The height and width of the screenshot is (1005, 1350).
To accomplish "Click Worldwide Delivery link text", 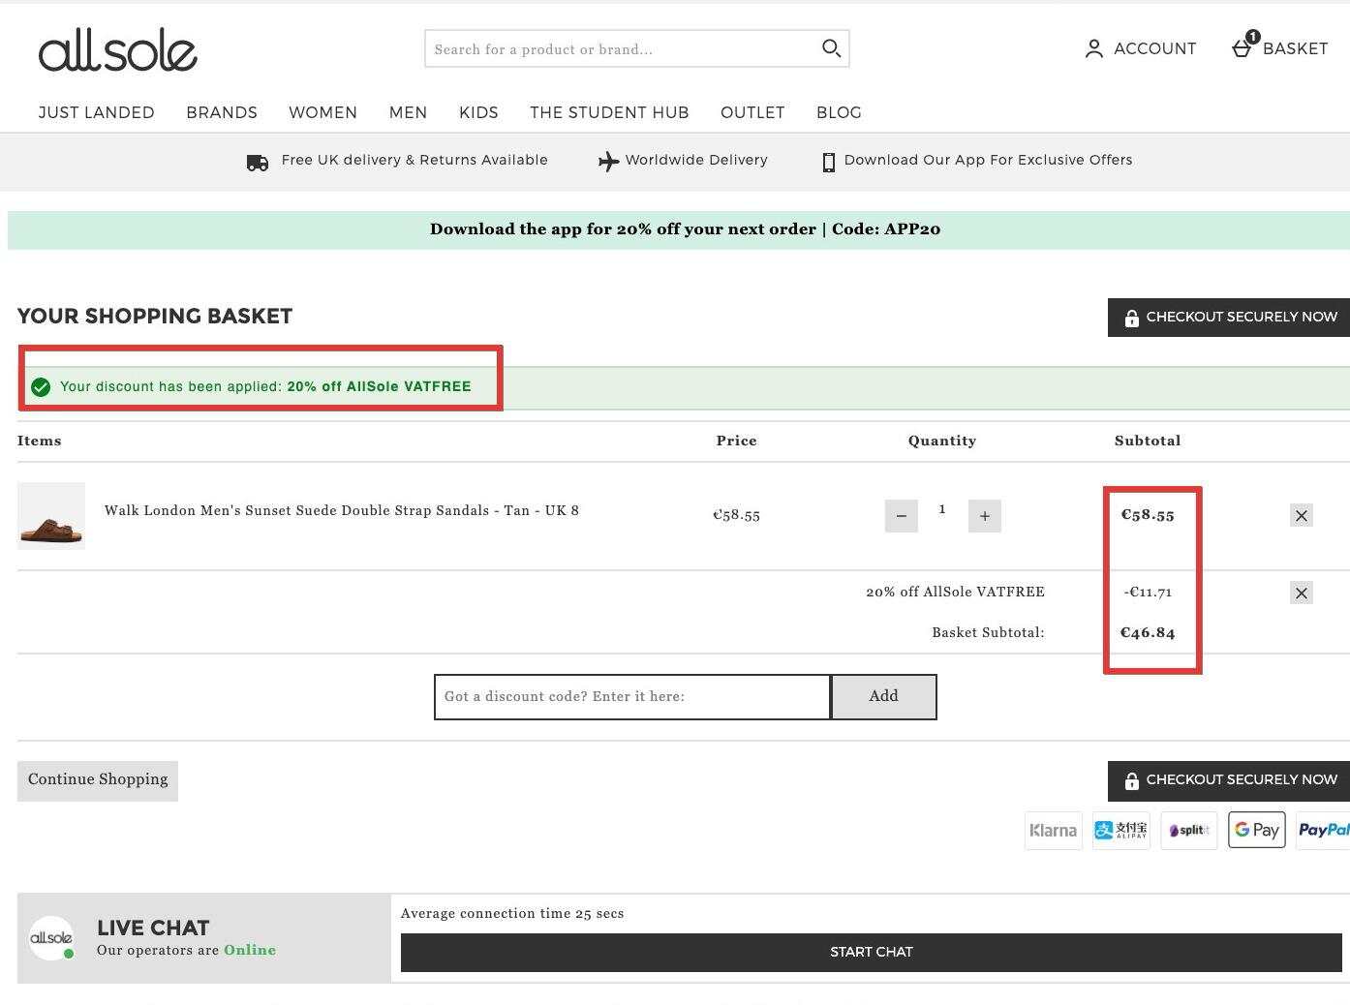I will (696, 160).
